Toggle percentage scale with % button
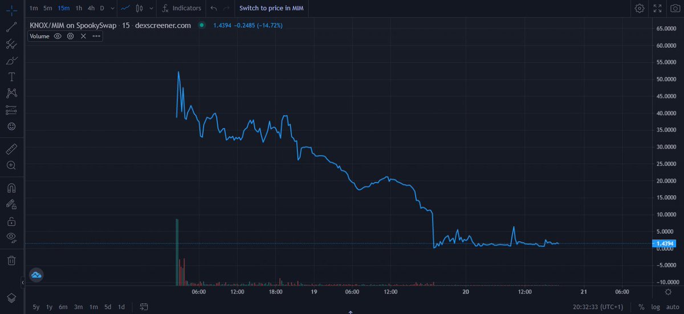 click(x=641, y=307)
